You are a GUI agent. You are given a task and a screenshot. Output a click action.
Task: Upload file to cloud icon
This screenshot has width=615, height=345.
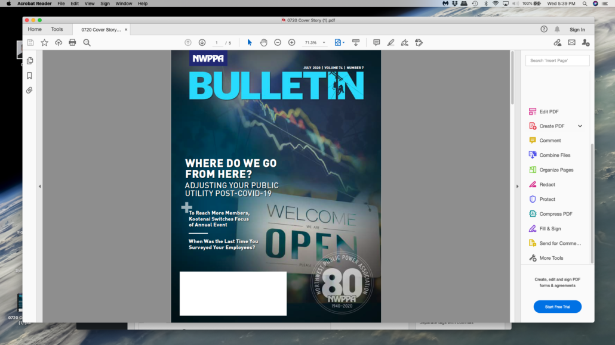click(59, 42)
